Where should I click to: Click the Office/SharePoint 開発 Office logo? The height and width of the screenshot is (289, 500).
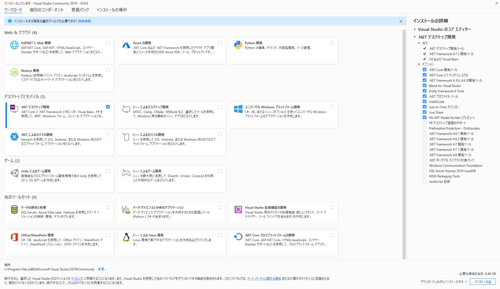pos(14,237)
